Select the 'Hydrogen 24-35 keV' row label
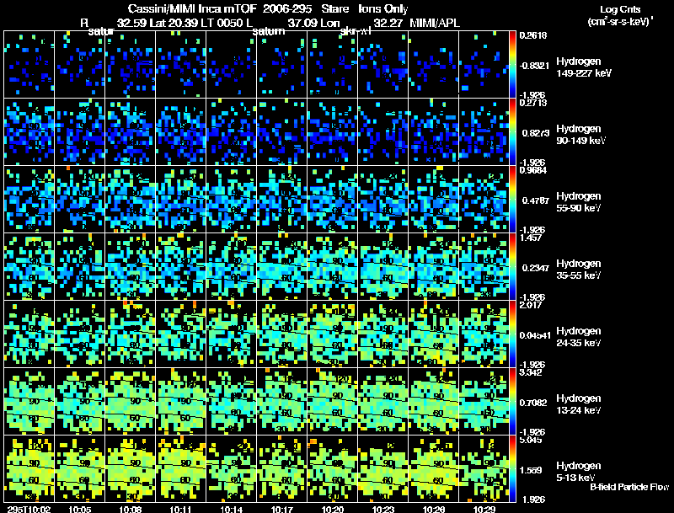The width and height of the screenshot is (674, 513). click(579, 337)
